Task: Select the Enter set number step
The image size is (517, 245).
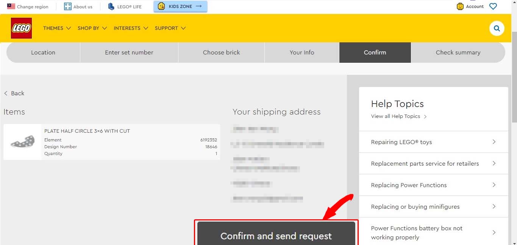Action: 129,53
